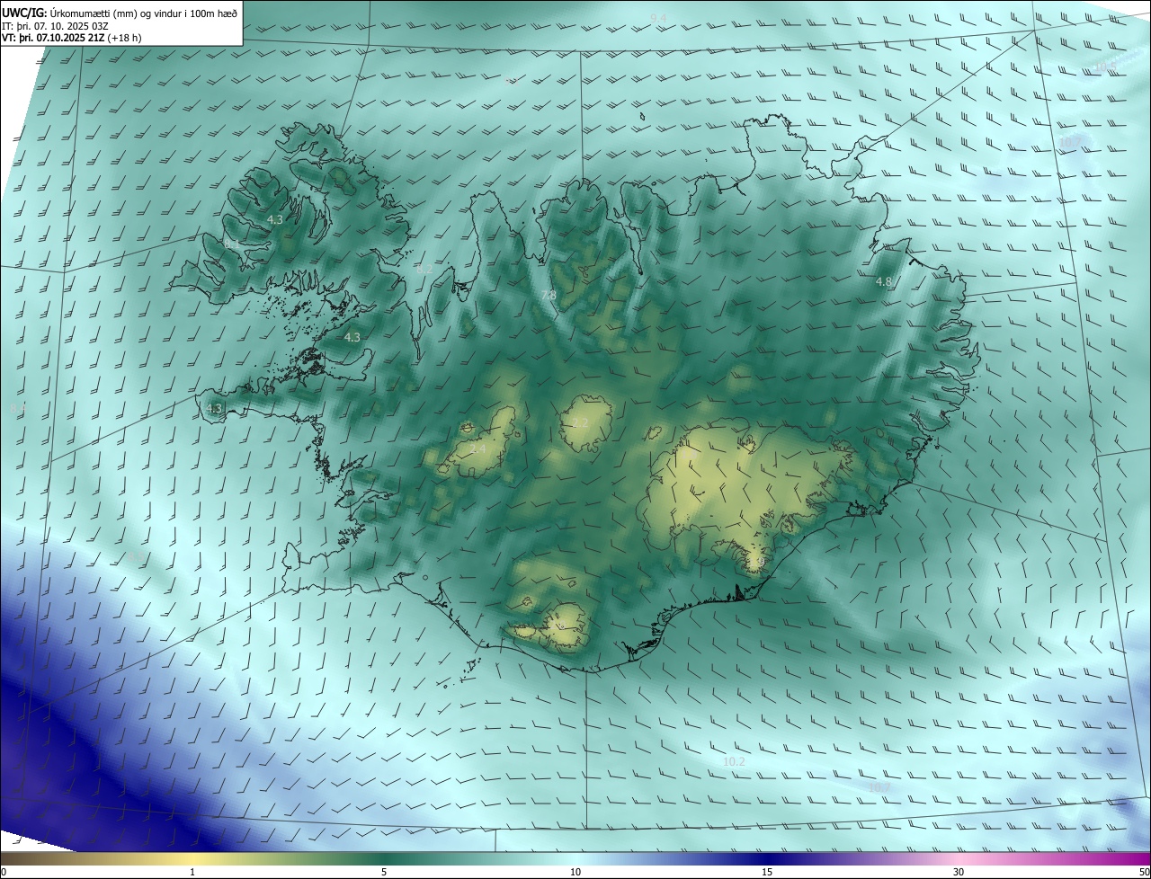Click the 7.8 value label on the map
Viewport: 1151px width, 879px height.
coord(549,296)
